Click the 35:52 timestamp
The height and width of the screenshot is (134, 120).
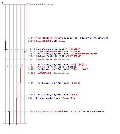pyautogui.click(x=31, y=111)
